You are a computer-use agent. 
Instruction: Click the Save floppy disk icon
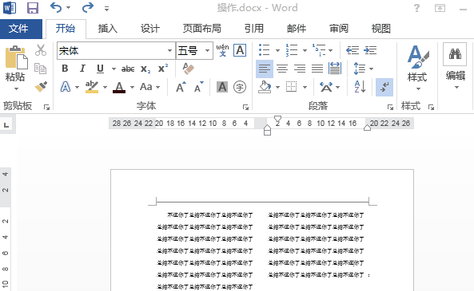tap(32, 8)
